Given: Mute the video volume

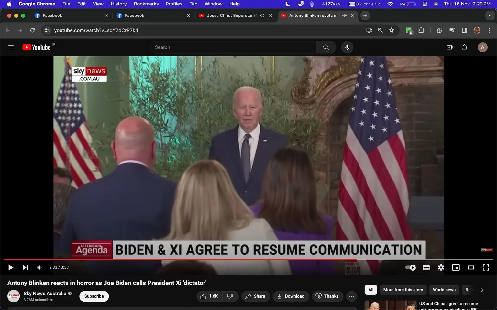Looking at the screenshot, I should click(x=39, y=267).
